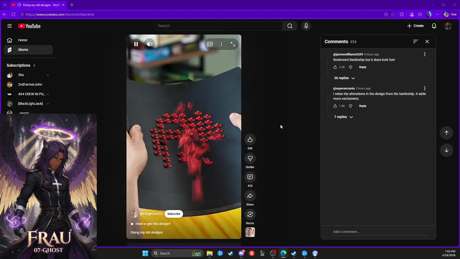This screenshot has height=259, width=460.
Task: Close the Comments panel
Action: 427,42
